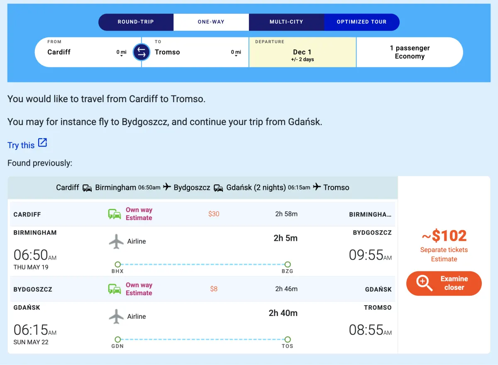Screen dimensions: 498x365
Task: Open the passenger and class selector
Action: click(410, 52)
